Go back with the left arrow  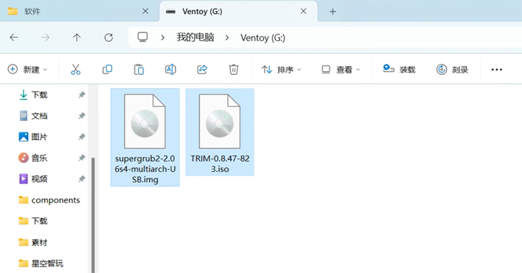[14, 37]
